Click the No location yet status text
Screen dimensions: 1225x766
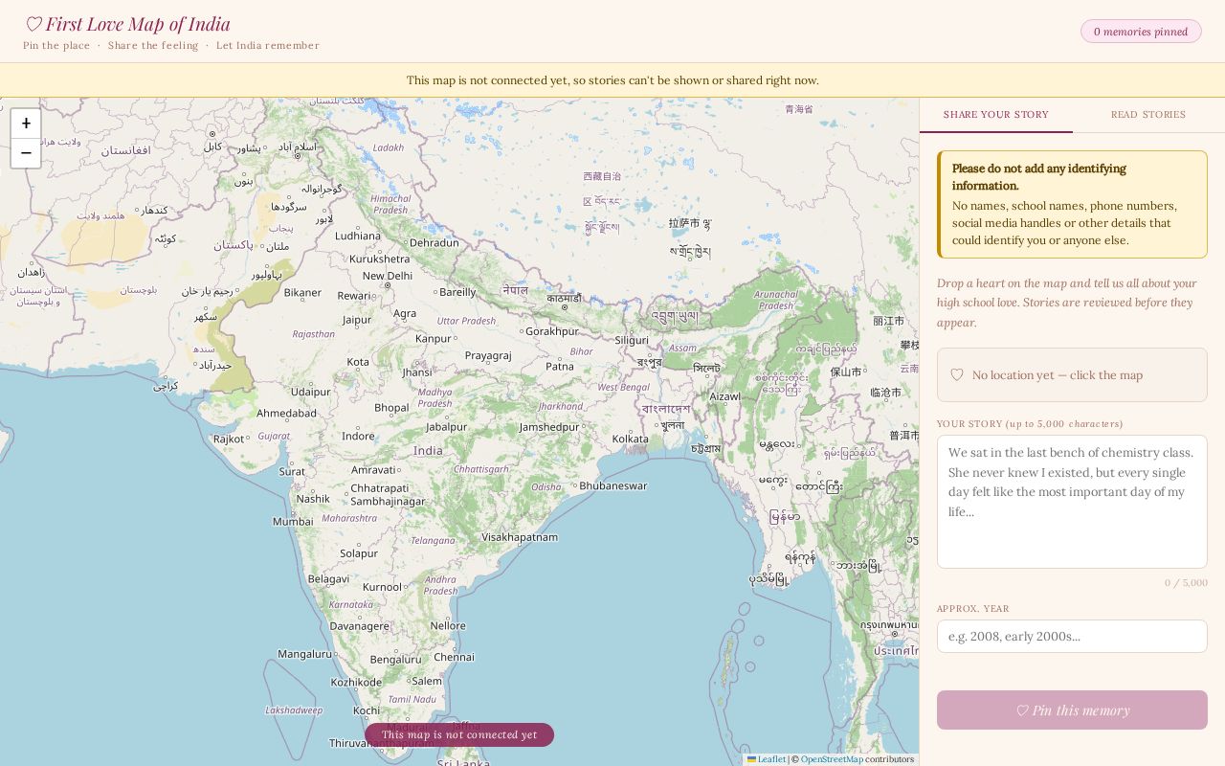pos(1058,375)
